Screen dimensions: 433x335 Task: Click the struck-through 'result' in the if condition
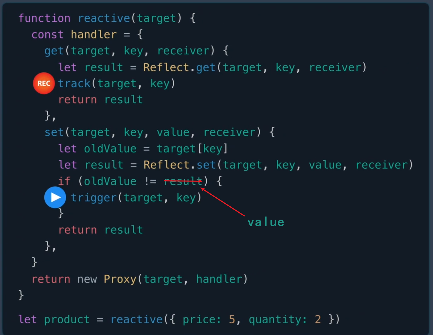point(183,181)
